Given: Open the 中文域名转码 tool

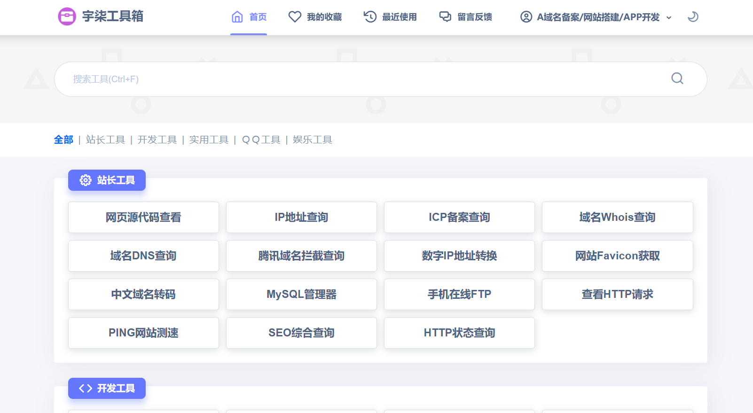Looking at the screenshot, I should click(143, 294).
